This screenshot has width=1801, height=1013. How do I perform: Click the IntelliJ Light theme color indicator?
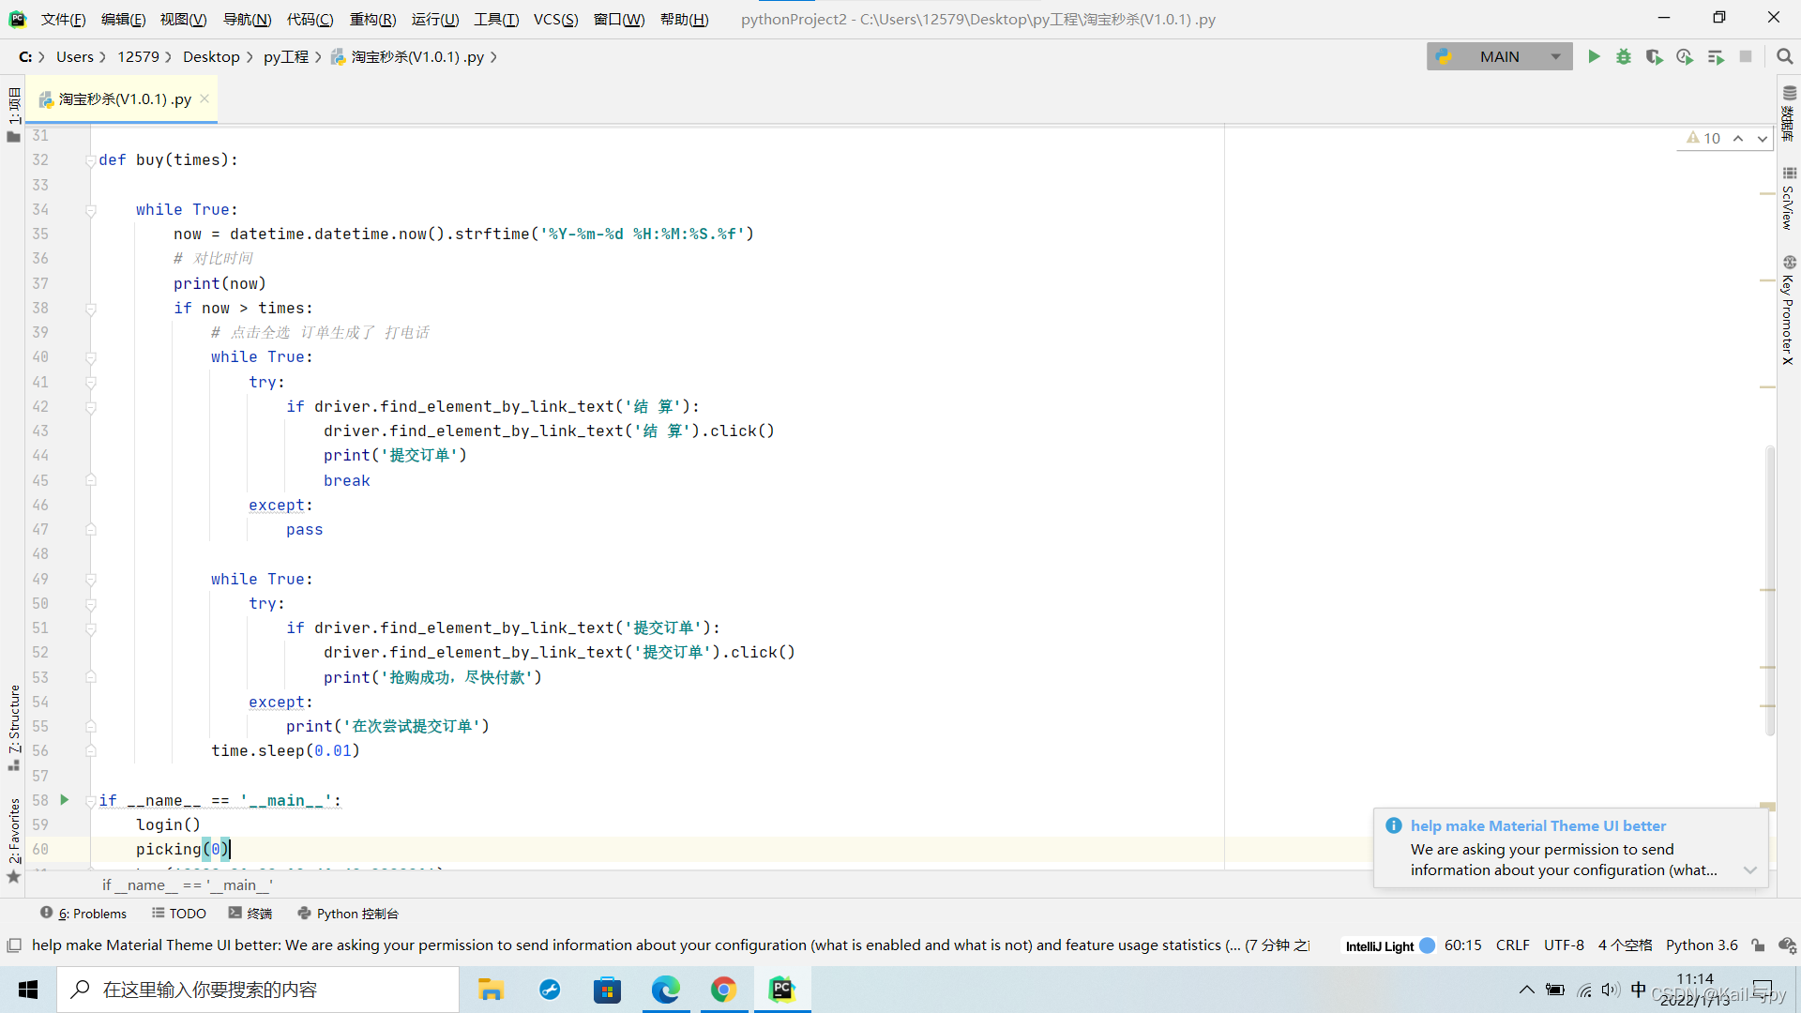tap(1427, 945)
